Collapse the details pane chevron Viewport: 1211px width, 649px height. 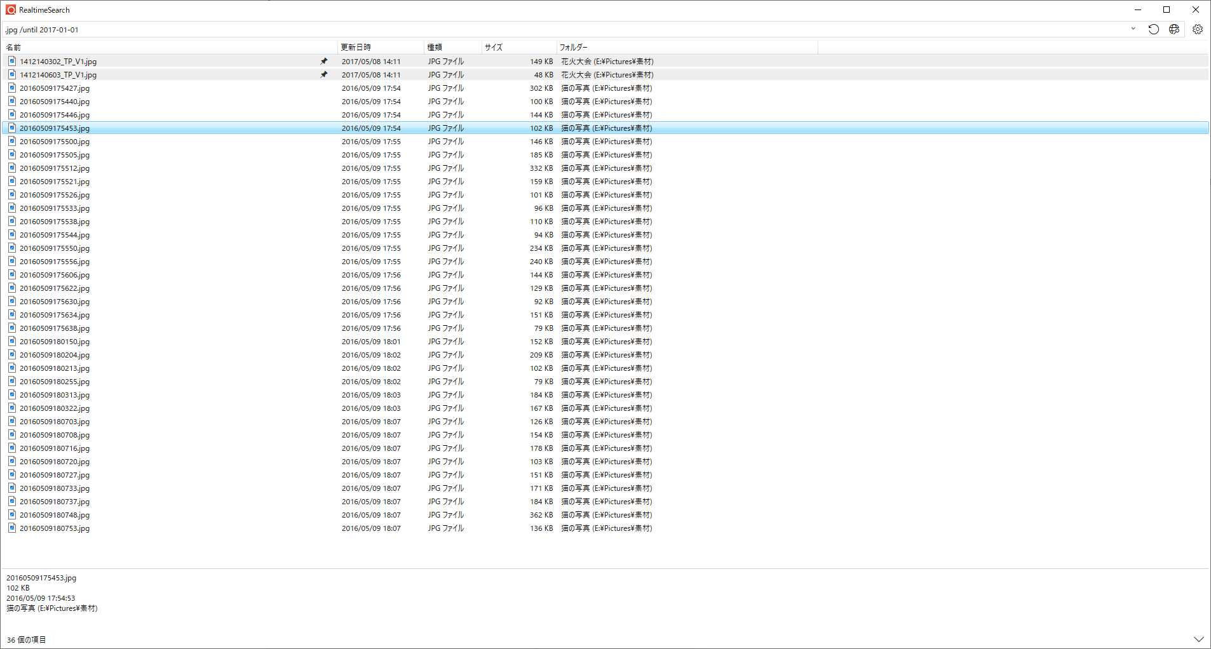click(1198, 639)
